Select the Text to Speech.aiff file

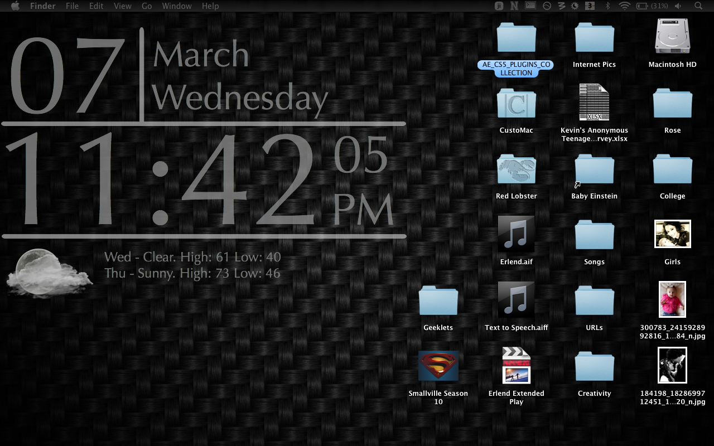point(516,299)
